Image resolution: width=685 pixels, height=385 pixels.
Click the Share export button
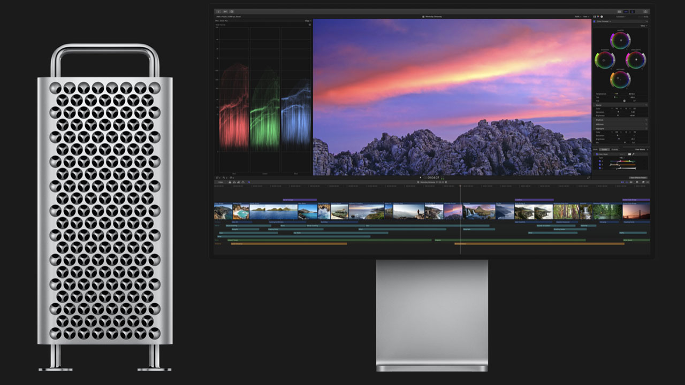coord(645,11)
